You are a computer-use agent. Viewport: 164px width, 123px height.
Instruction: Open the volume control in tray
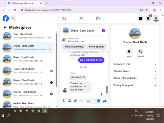pyautogui.click(x=136, y=115)
